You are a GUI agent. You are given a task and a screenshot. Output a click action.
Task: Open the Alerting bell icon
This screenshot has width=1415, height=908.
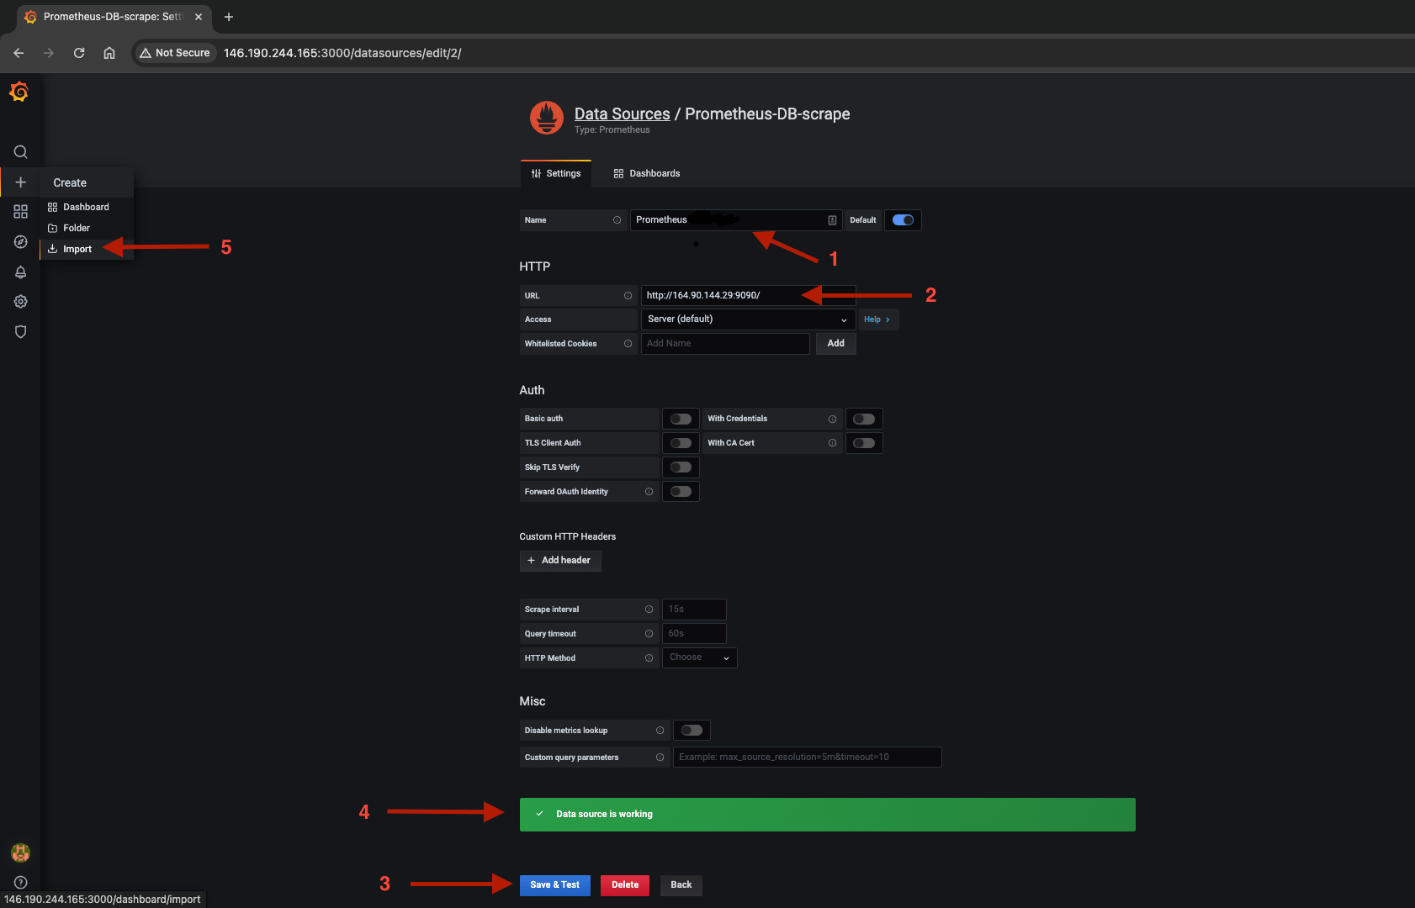(20, 272)
